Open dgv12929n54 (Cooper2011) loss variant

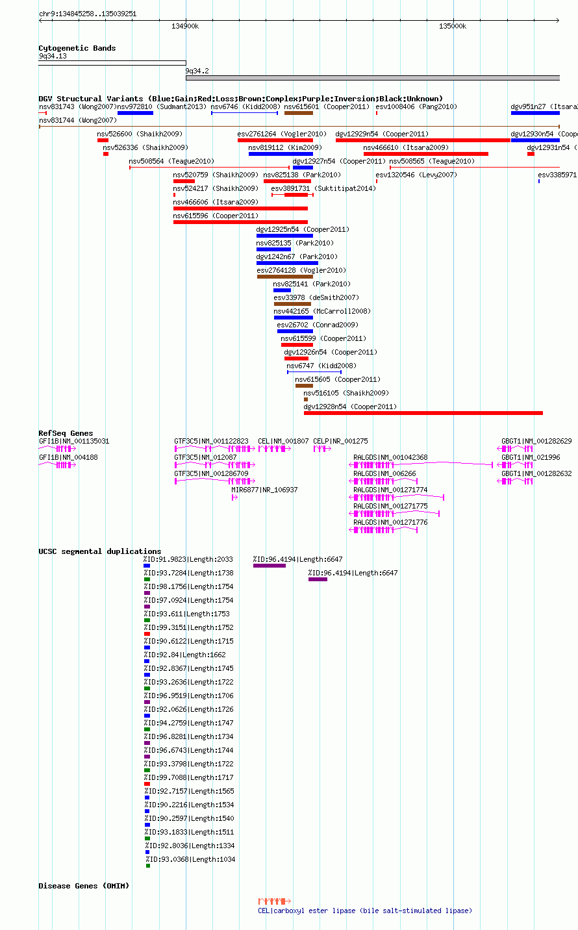(x=423, y=140)
